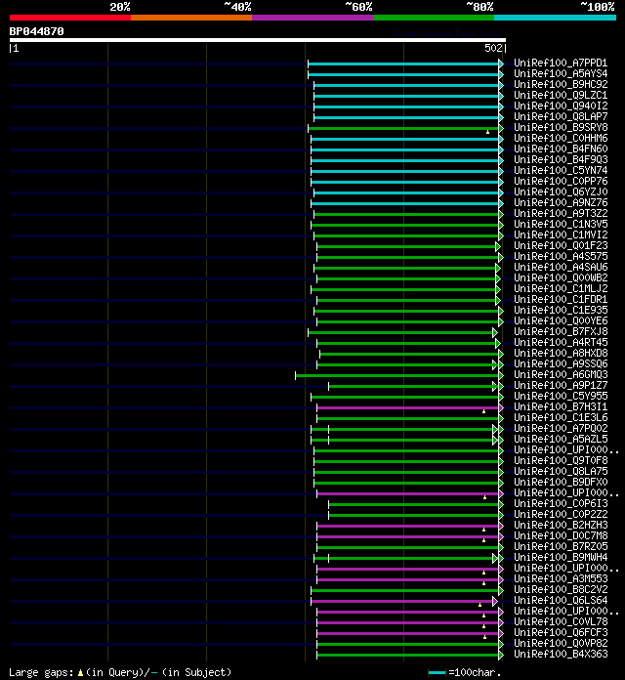Click the UniRef100_C0PP76 entry

(561, 182)
